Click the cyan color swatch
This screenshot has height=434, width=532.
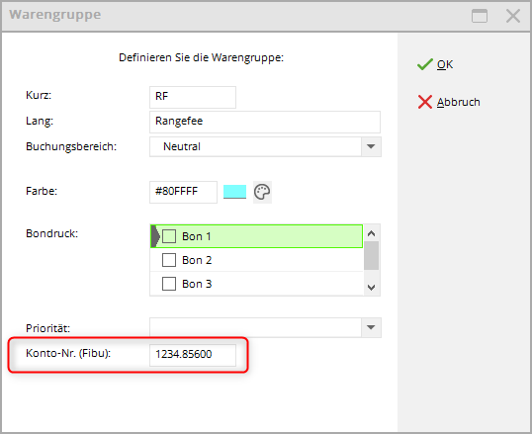click(234, 192)
